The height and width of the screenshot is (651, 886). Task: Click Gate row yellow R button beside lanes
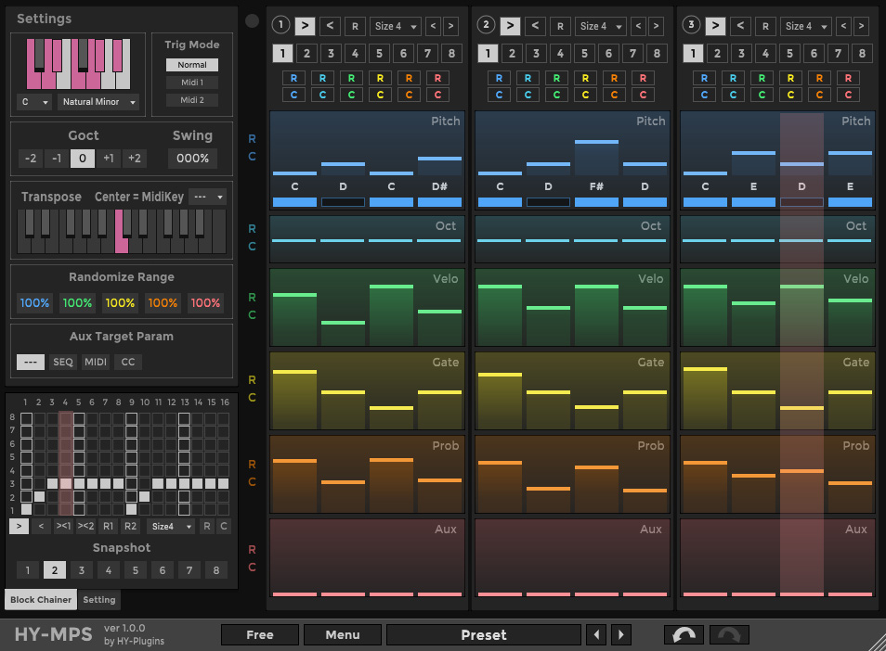(252, 380)
